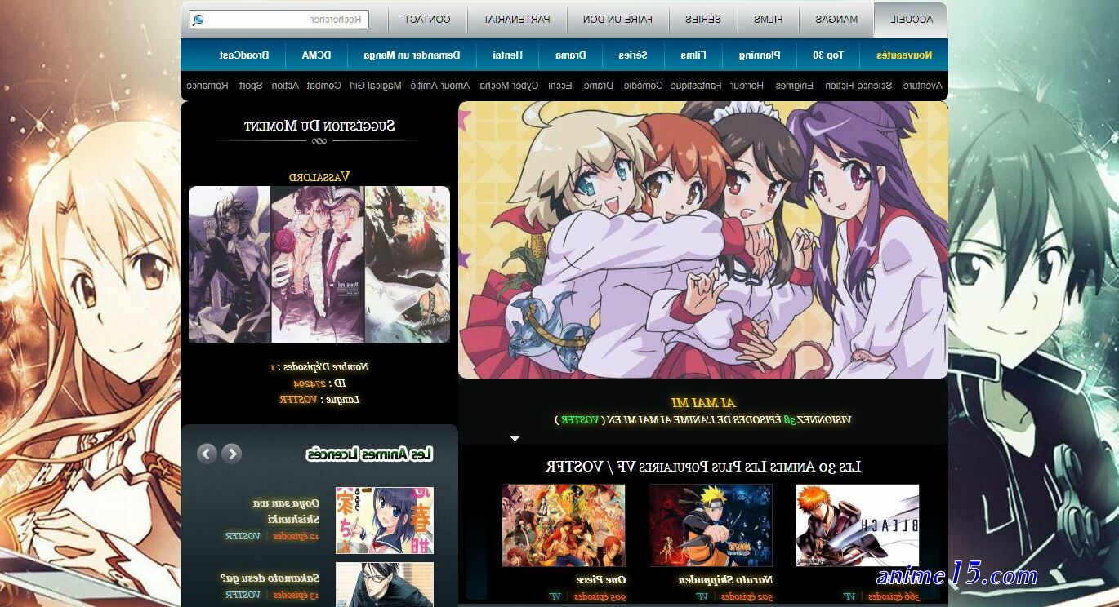Open the PARTENARIAT tab
1119x607 pixels.
(x=515, y=20)
